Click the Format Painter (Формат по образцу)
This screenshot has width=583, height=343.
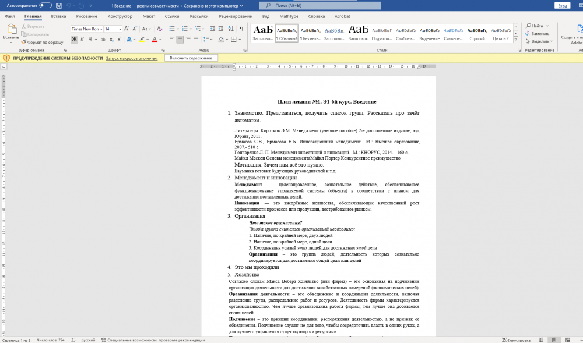click(x=42, y=42)
